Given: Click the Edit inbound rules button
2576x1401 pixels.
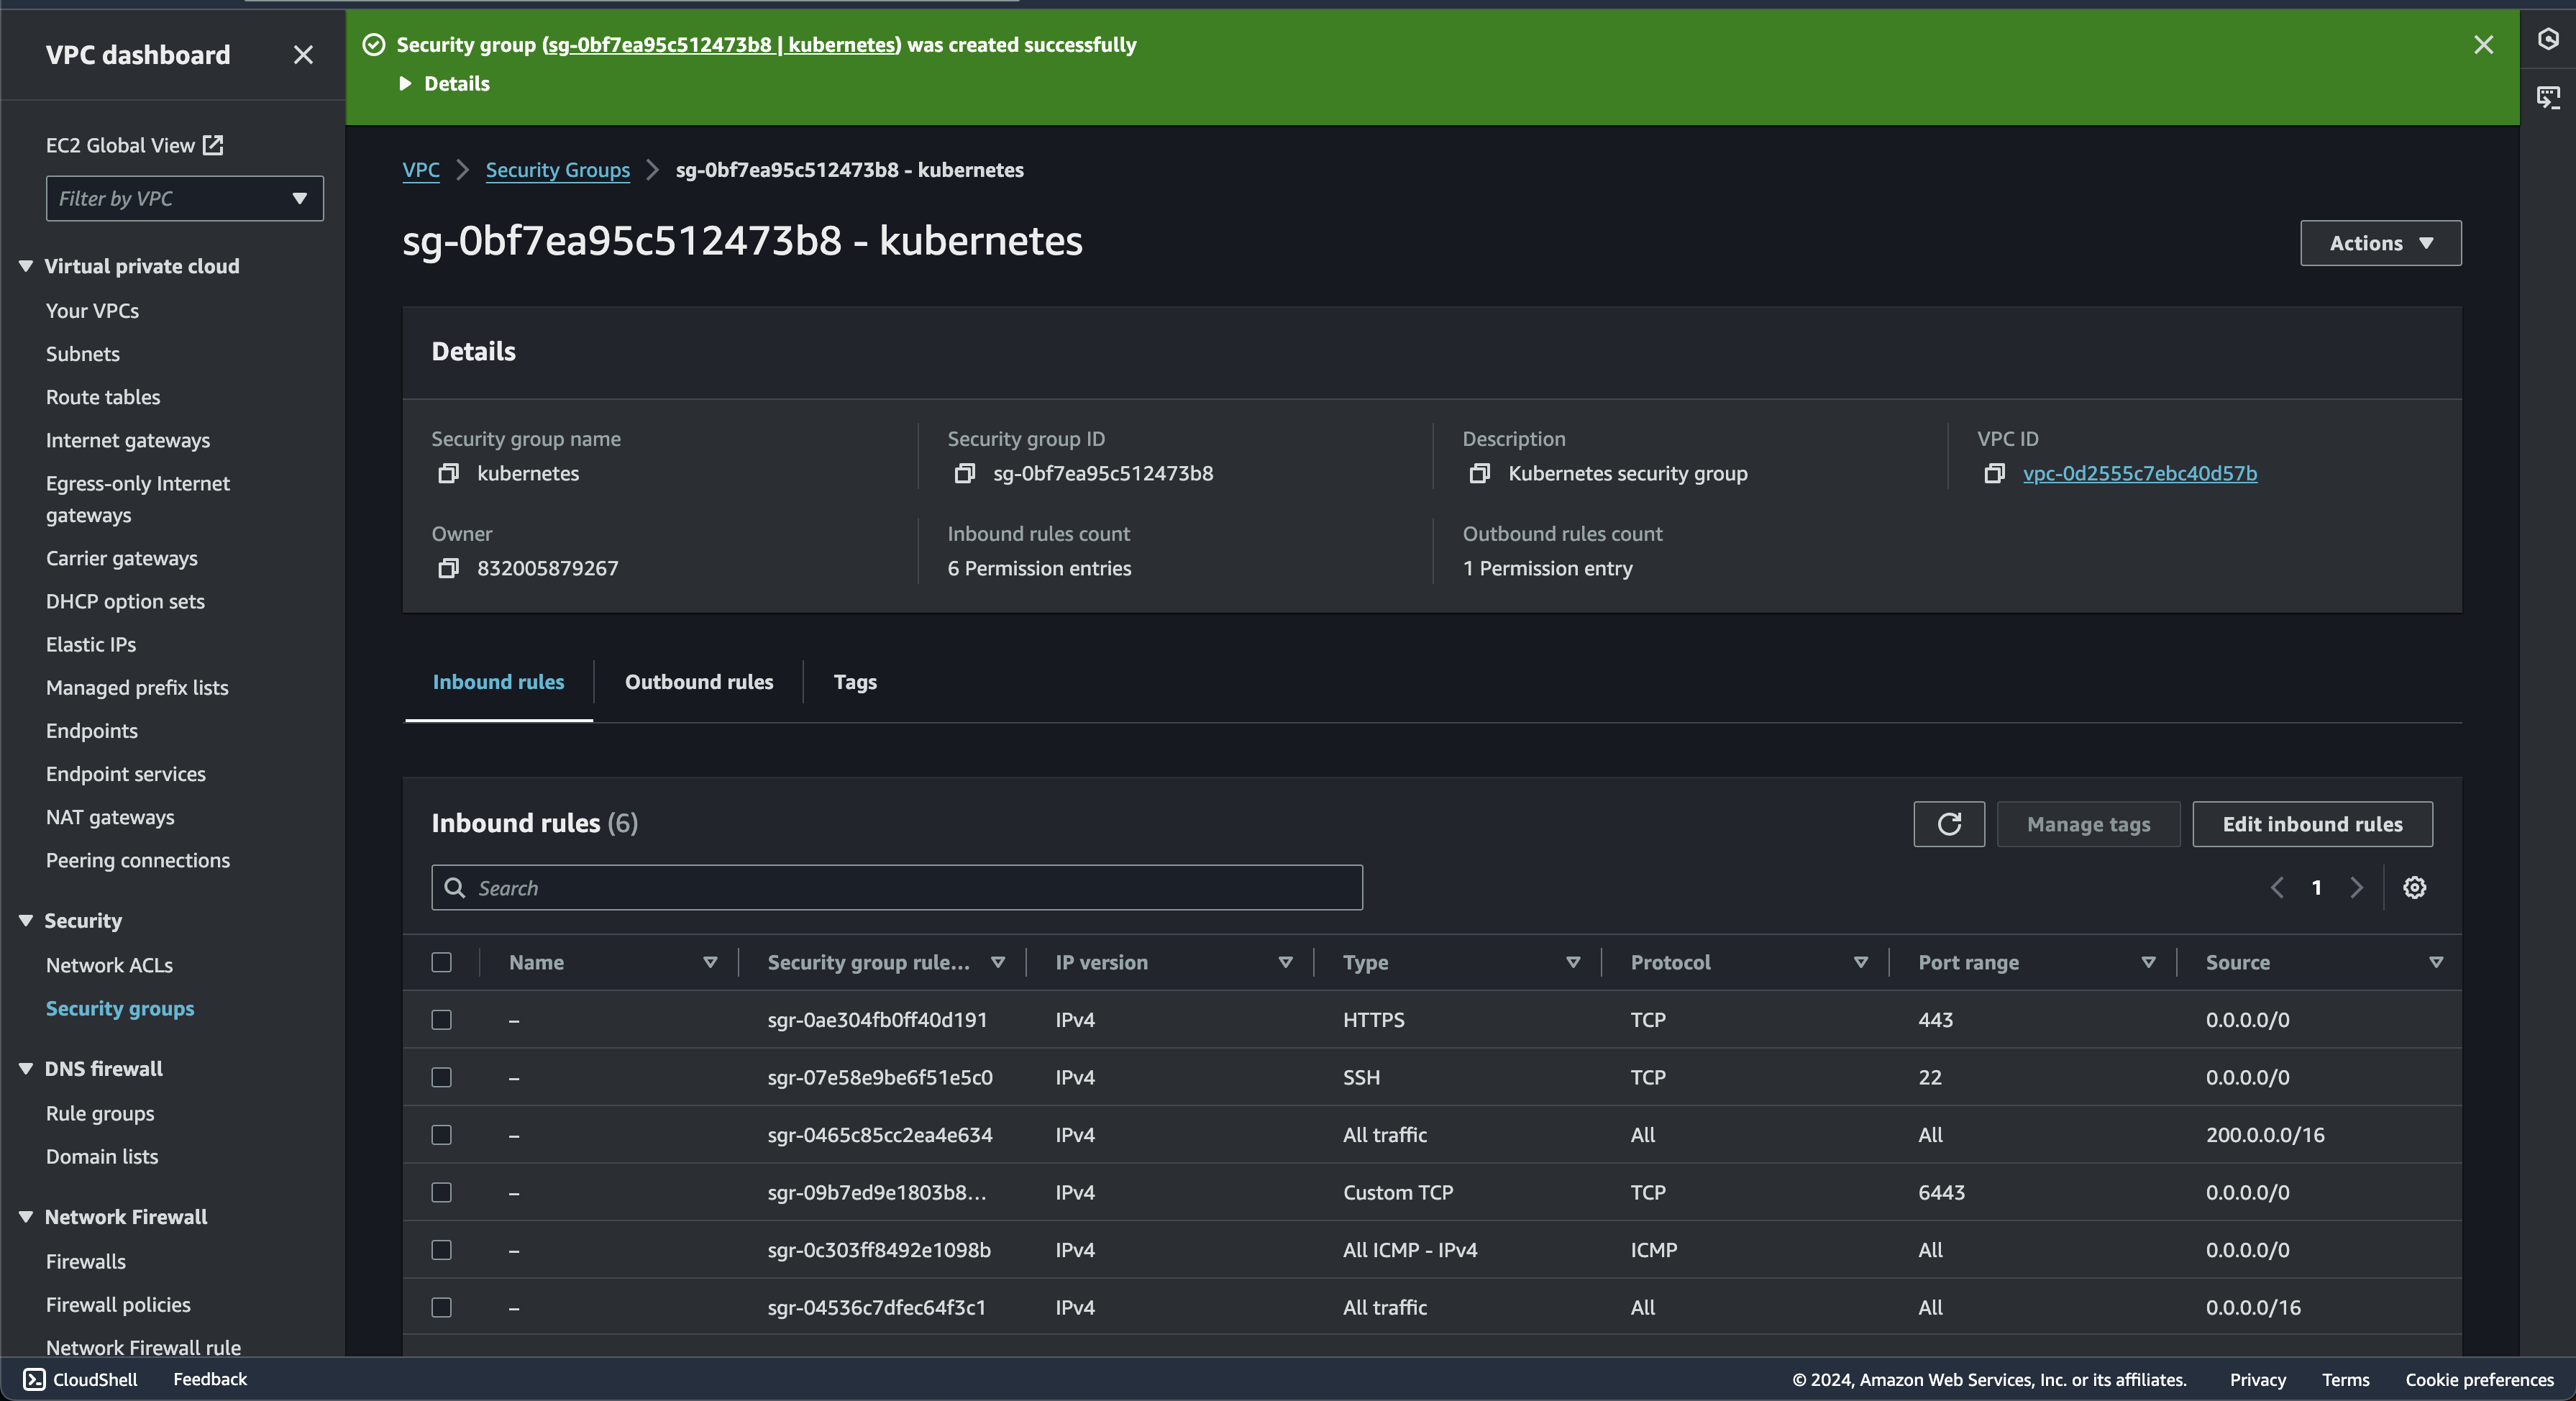Looking at the screenshot, I should point(2312,824).
